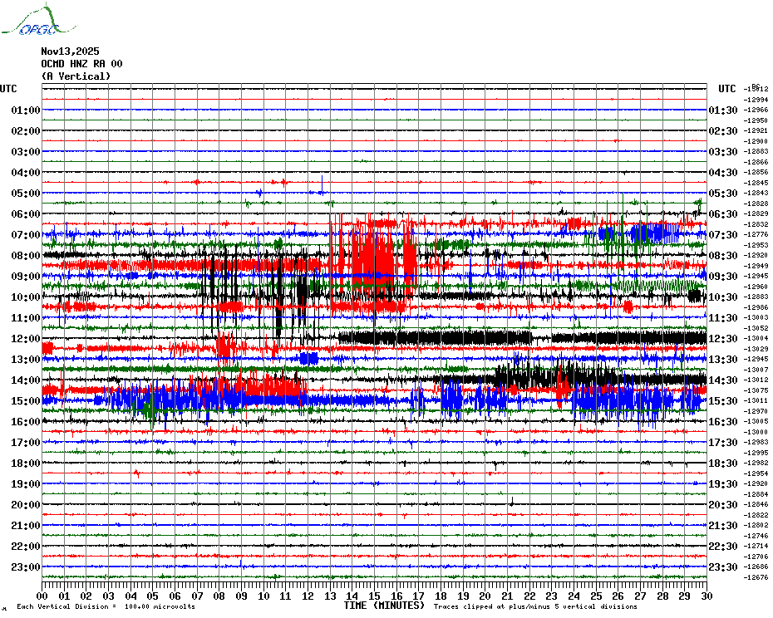Click minute 05 on the bottom axis
773x618 pixels.
(153, 596)
